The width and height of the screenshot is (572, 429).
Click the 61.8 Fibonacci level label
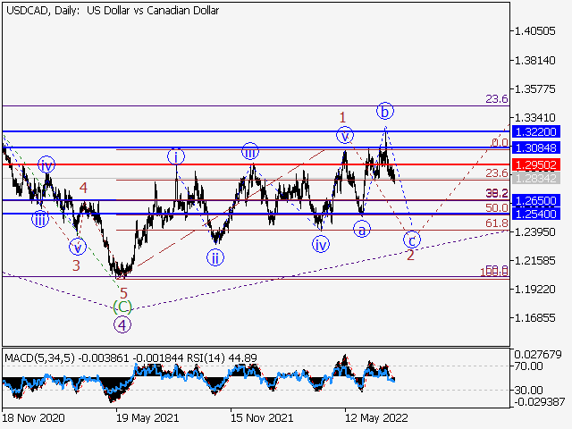496,223
